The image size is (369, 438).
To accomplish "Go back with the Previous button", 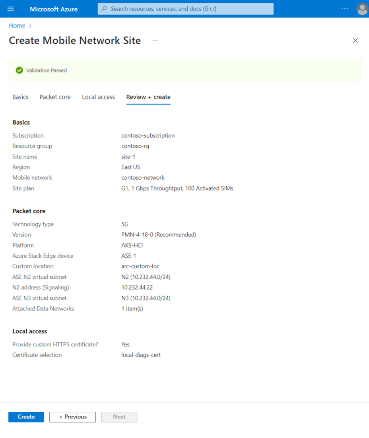I will (x=72, y=417).
